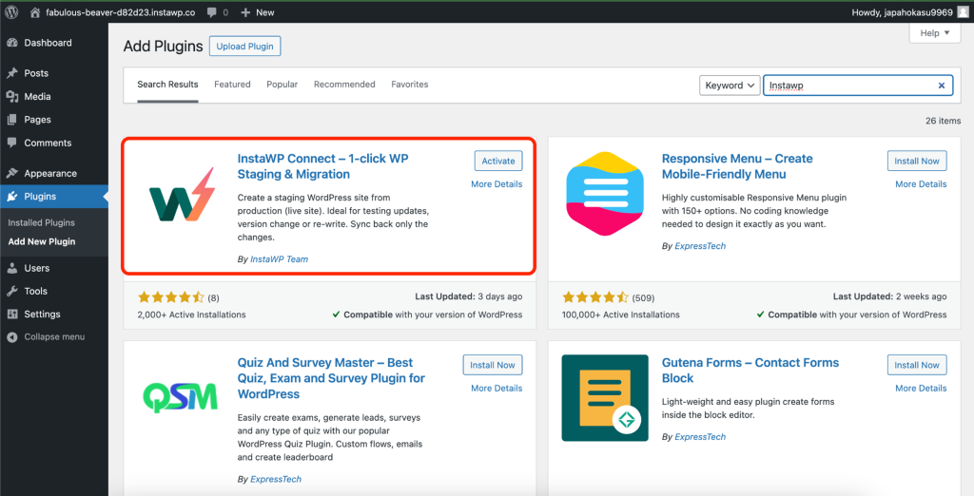Viewport: 974px width, 496px height.
Task: Install Now Gutena Forms plugin
Action: [917, 365]
